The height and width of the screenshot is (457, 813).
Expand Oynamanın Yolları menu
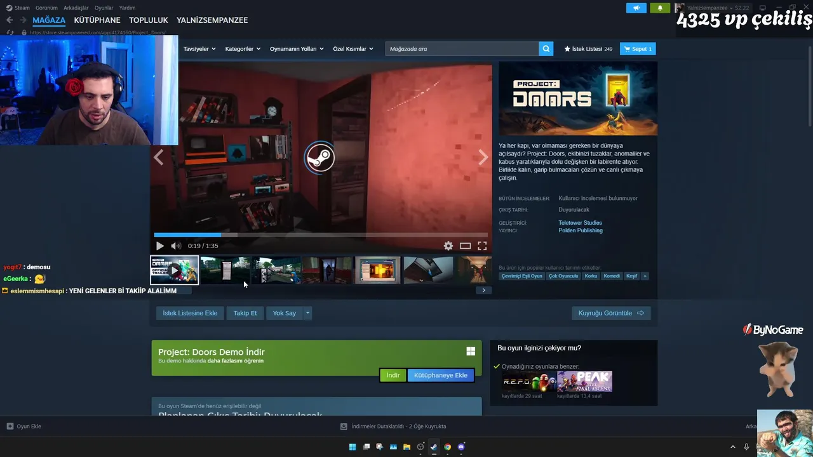click(x=297, y=49)
